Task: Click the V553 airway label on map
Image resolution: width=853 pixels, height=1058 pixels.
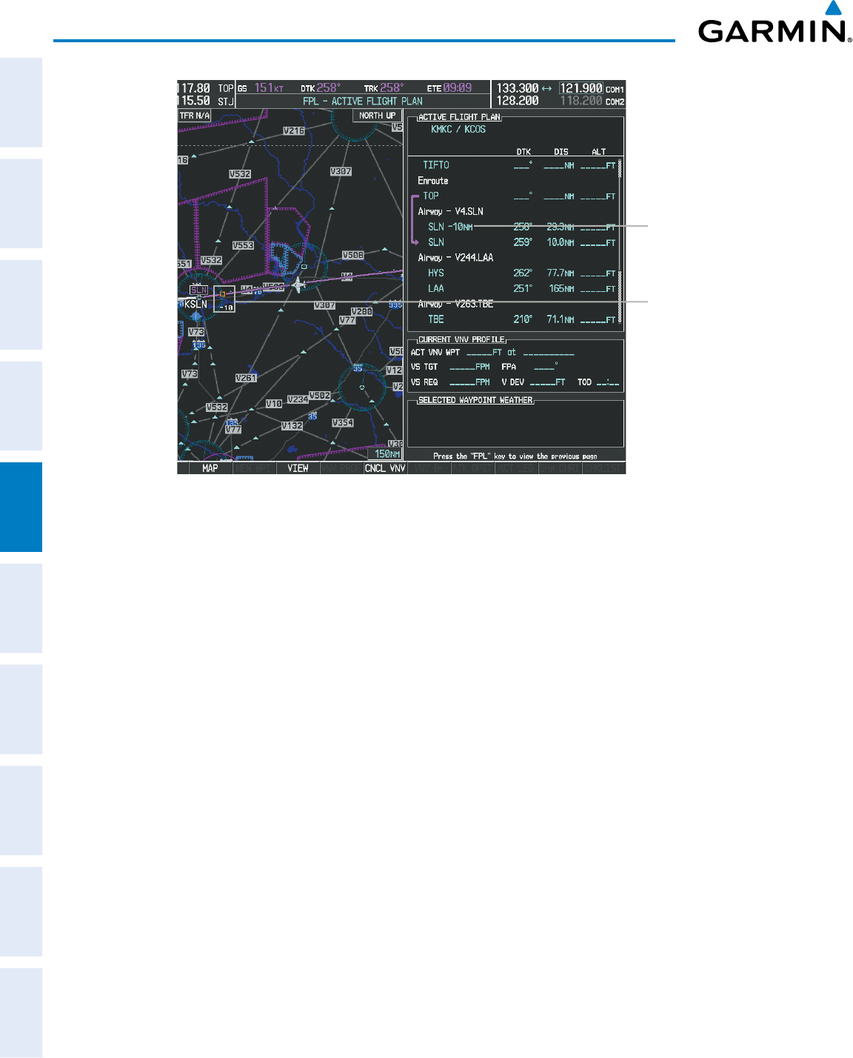Action: (x=243, y=245)
